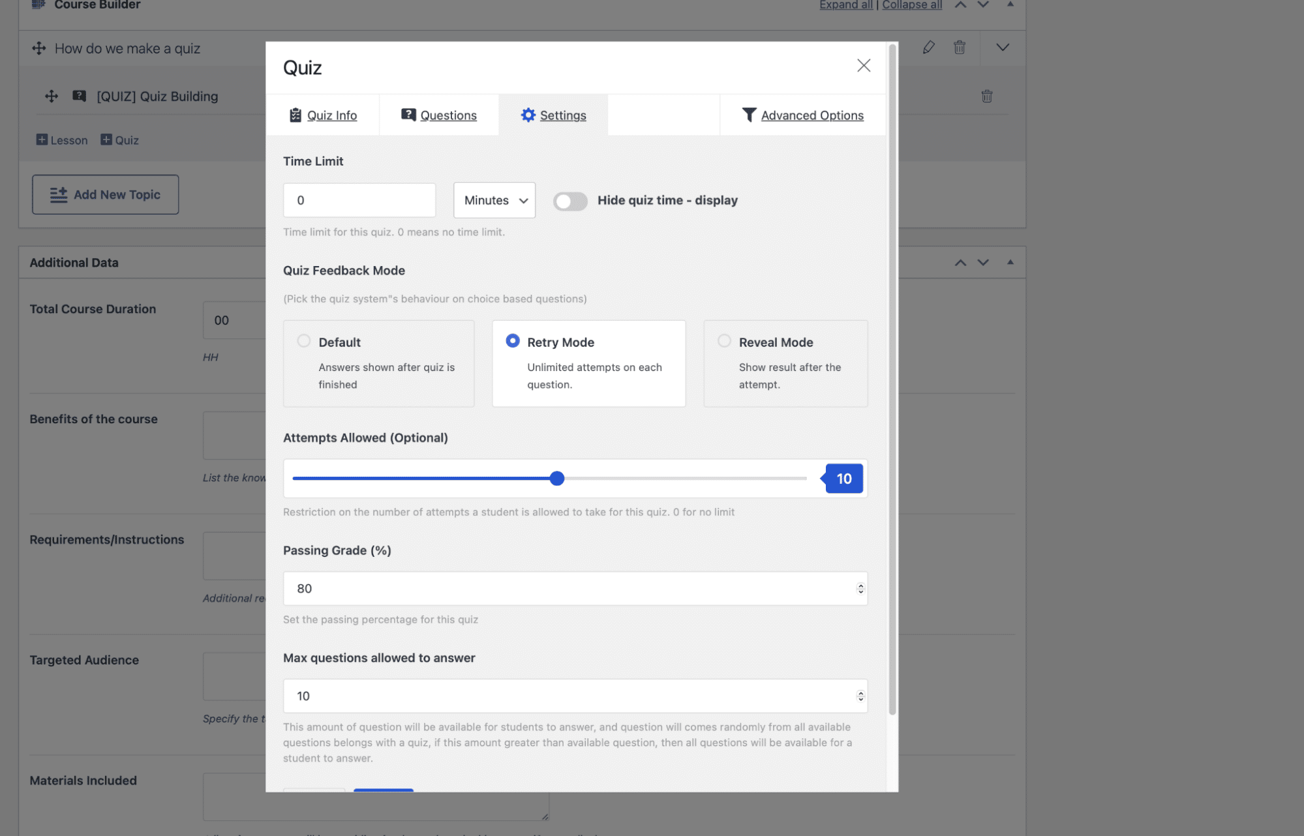The image size is (1304, 836).
Task: Select the Default feedback mode
Action: (x=303, y=341)
